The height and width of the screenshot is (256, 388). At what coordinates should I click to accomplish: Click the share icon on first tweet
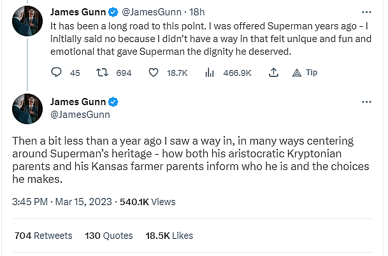click(x=274, y=73)
